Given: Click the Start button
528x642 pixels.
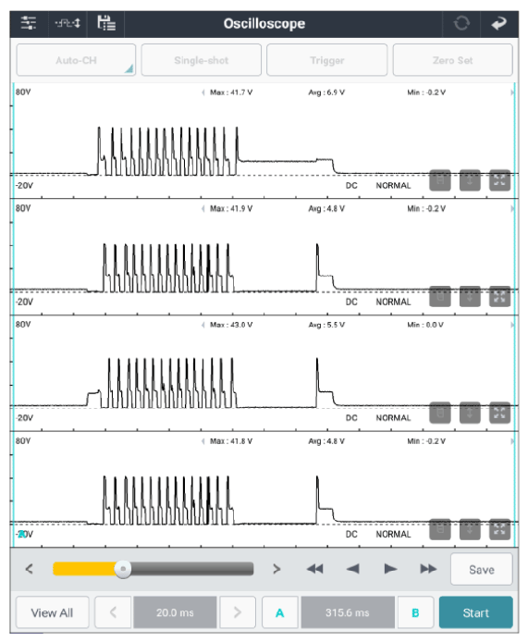Looking at the screenshot, I should (475, 612).
